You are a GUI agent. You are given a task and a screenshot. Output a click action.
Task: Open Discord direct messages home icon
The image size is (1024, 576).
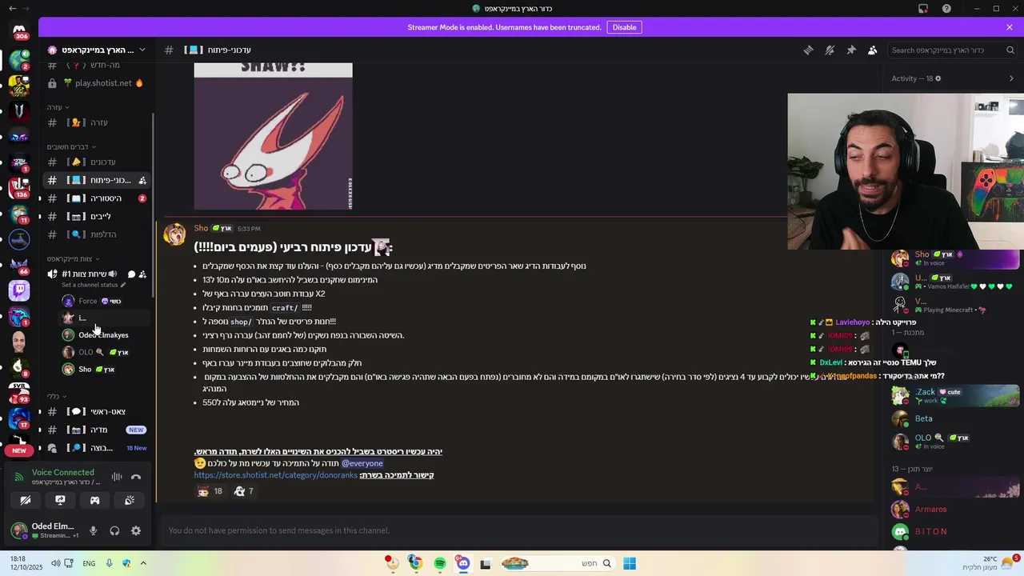coord(19,30)
